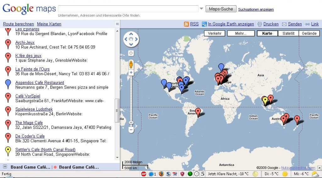Screen dimensions: 322x178
Task: Open the Mehr... layer menu
Action: [241, 33]
